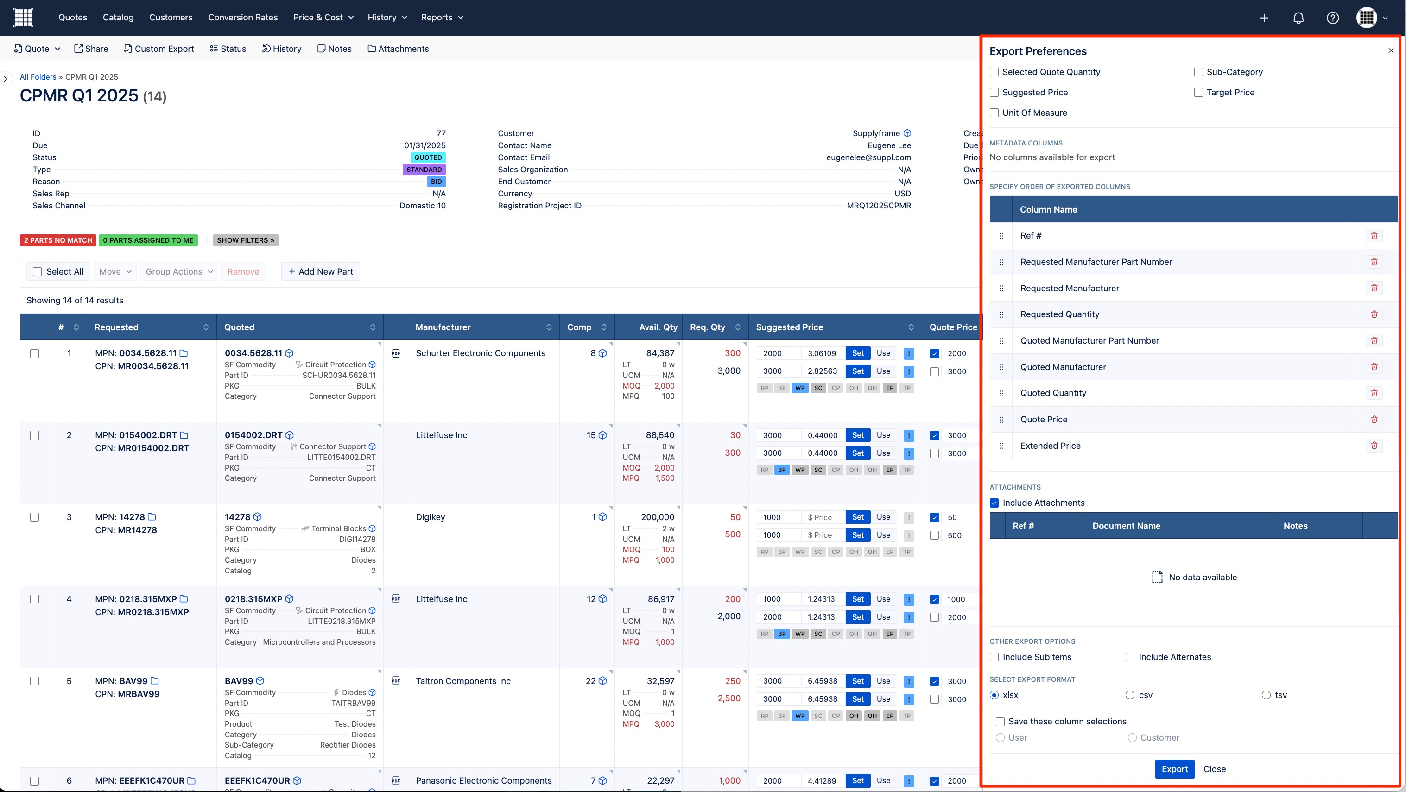The height and width of the screenshot is (792, 1406).
Task: Click alert icon on first 0034.5628.11 price row
Action: click(909, 353)
